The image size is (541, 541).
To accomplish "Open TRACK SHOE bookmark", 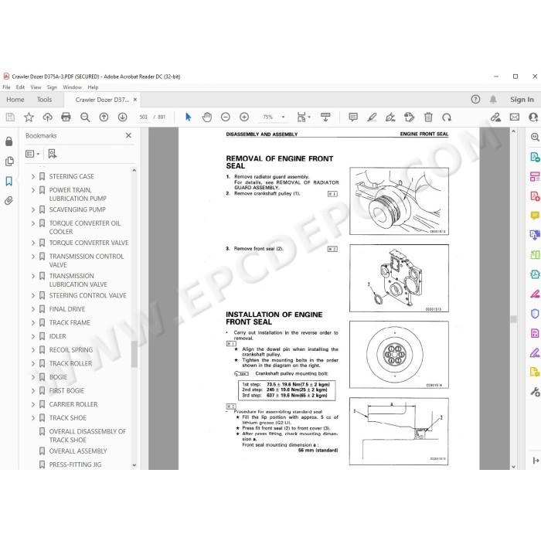I will point(68,418).
